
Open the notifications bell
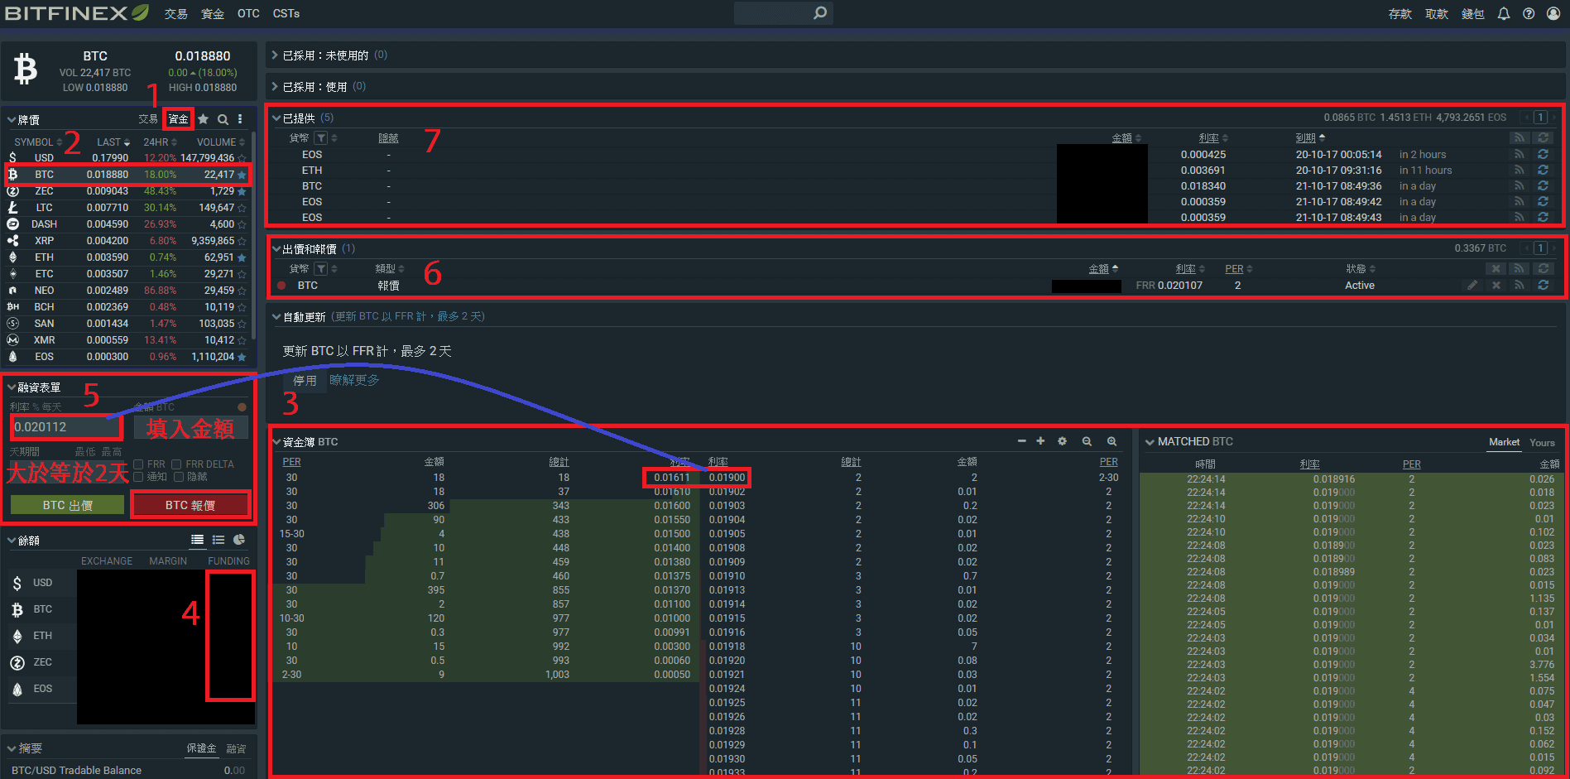(x=1504, y=13)
